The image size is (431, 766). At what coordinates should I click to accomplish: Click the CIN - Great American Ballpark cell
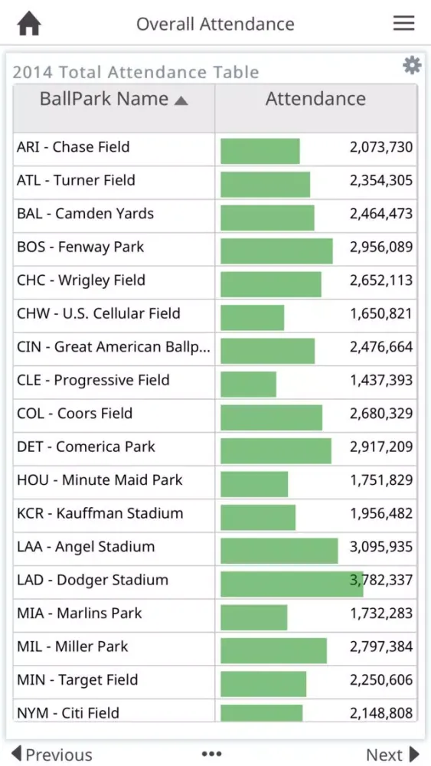point(114,349)
